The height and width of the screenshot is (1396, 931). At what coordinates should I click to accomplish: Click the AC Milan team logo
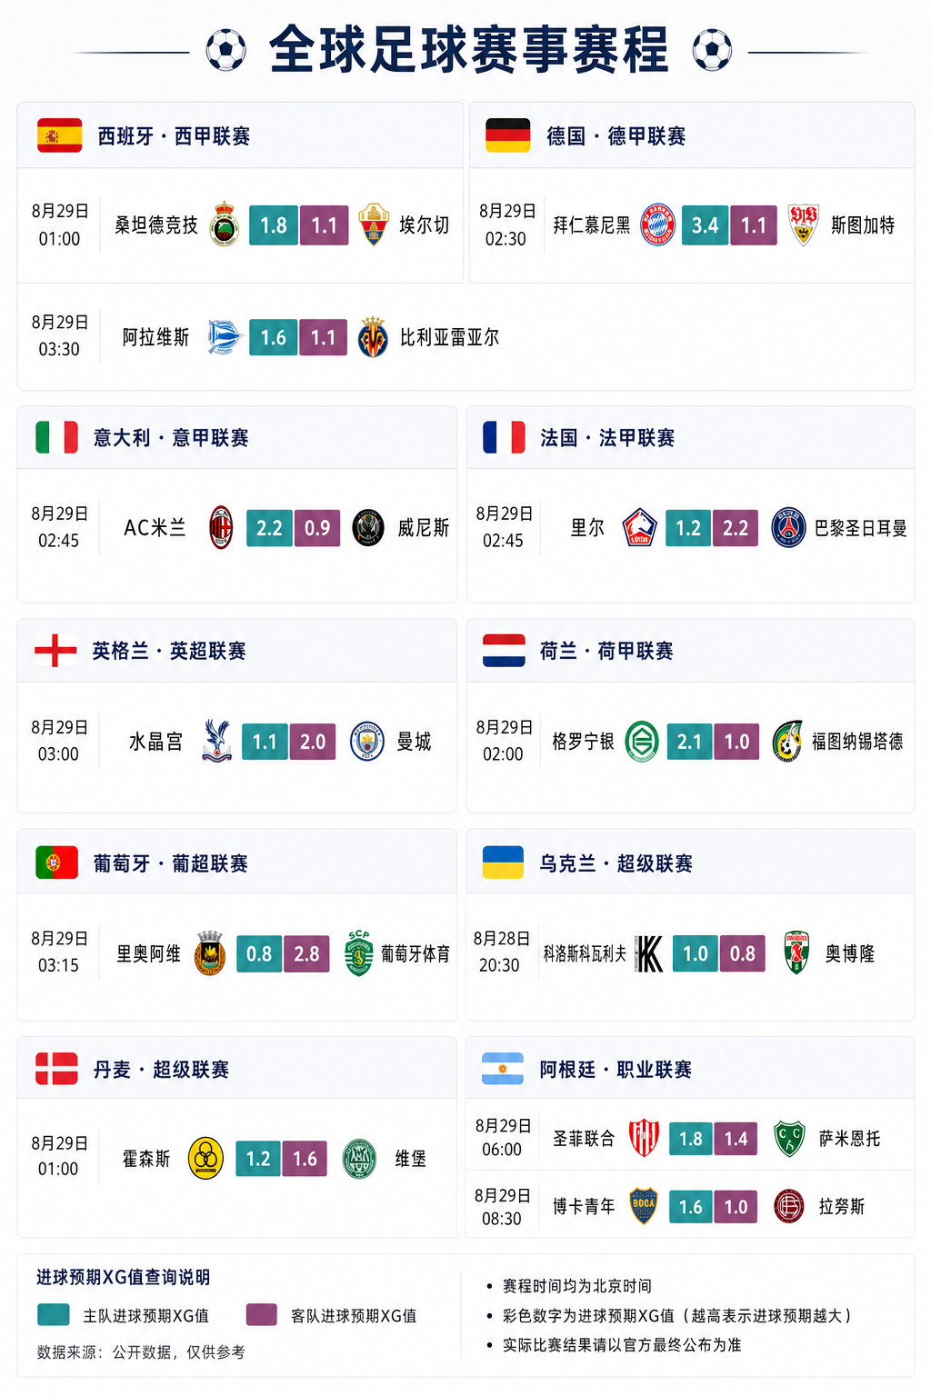coord(221,528)
